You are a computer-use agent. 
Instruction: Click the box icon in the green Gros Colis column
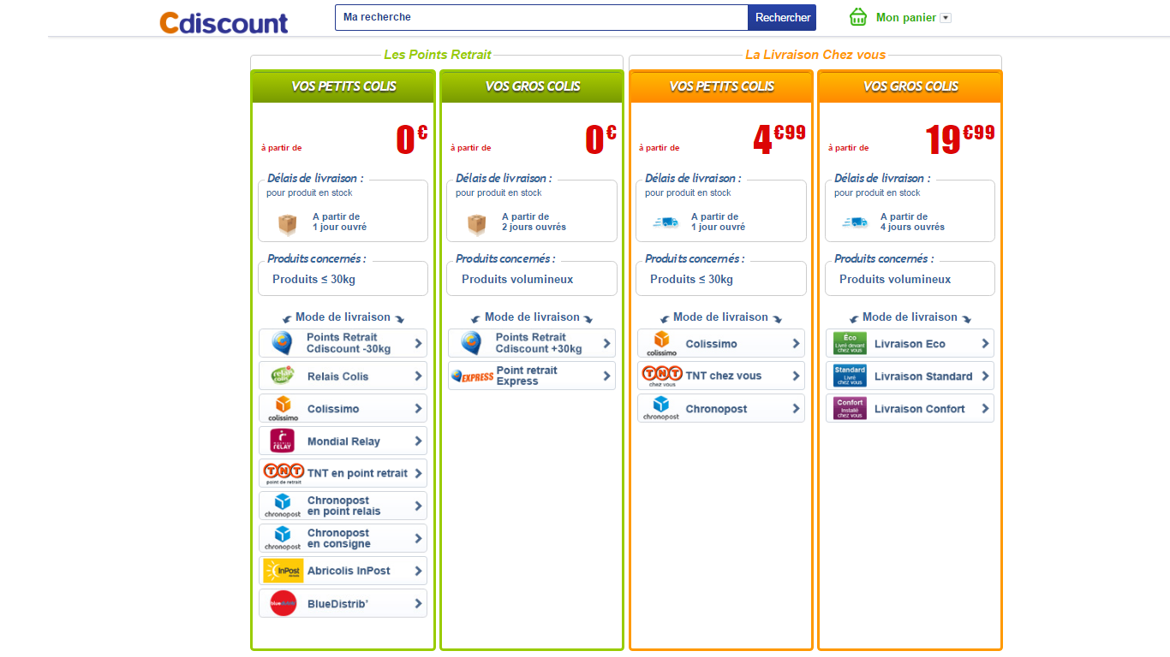(x=476, y=224)
